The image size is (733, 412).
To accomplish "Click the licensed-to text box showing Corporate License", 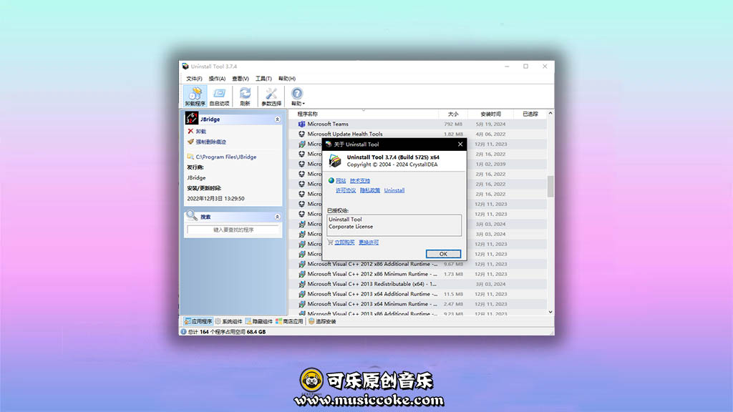I will [x=394, y=225].
